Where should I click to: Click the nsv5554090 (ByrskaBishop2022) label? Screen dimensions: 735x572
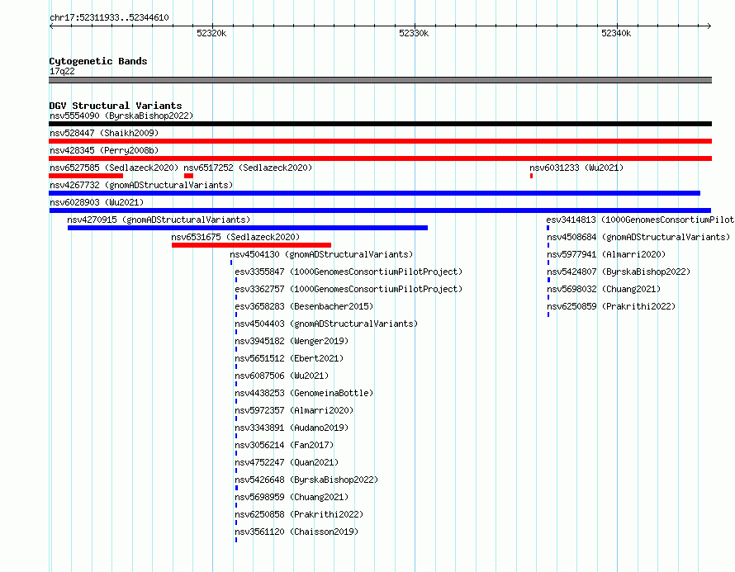[121, 116]
